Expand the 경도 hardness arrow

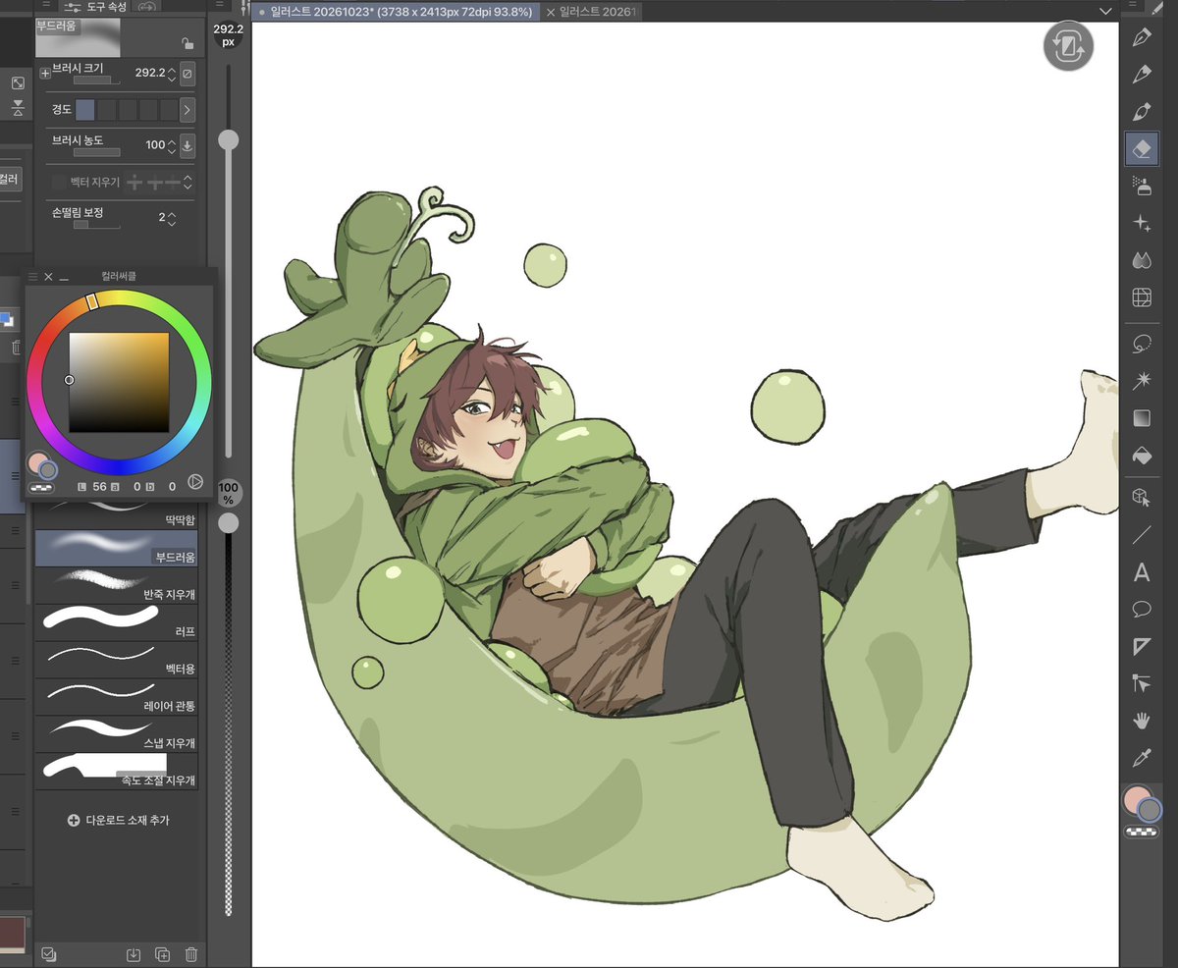[x=187, y=110]
